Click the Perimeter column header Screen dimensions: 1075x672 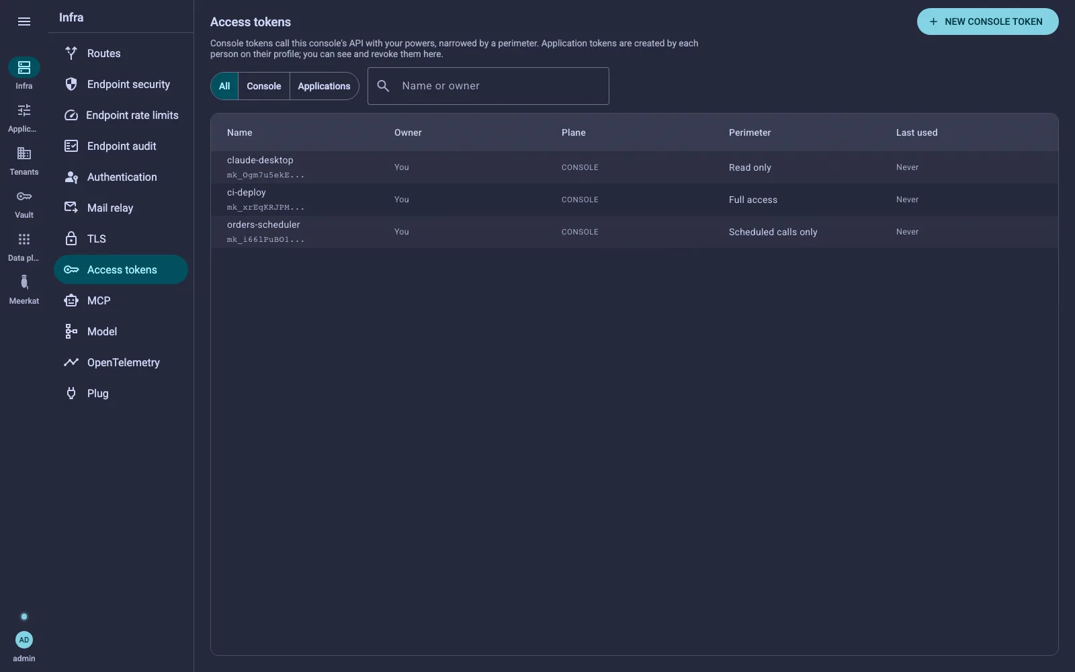click(x=750, y=132)
